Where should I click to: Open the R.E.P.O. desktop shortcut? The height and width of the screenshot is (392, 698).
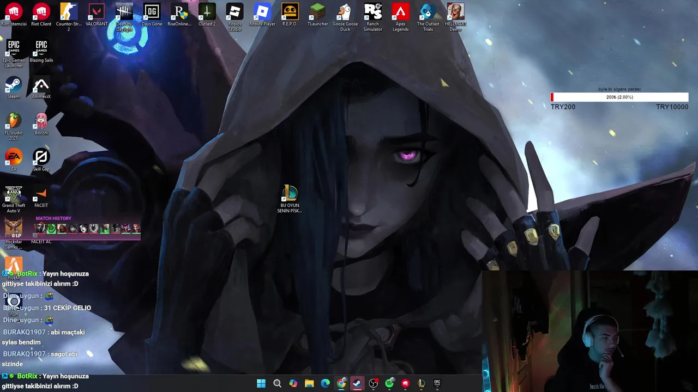coord(290,15)
